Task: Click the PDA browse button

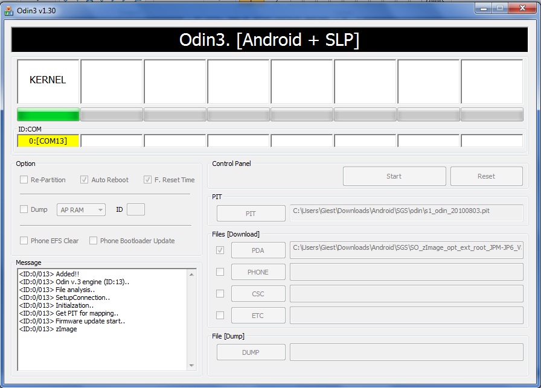Action: 258,250
